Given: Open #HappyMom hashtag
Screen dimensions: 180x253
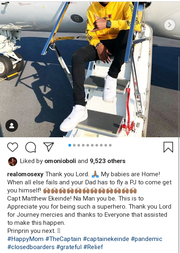Looking at the screenshot, I should (25, 239).
